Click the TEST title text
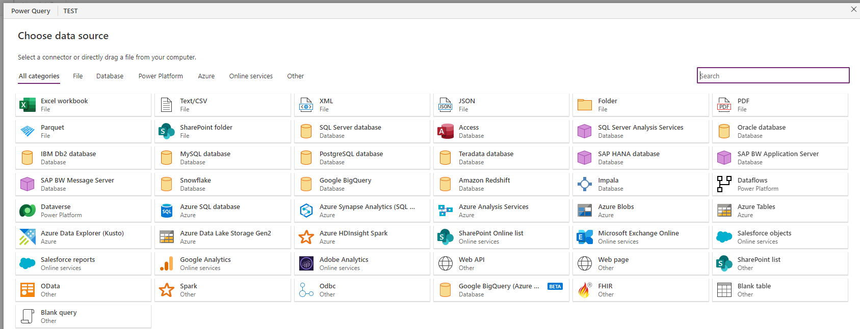This screenshot has height=329, width=860. pyautogui.click(x=70, y=11)
